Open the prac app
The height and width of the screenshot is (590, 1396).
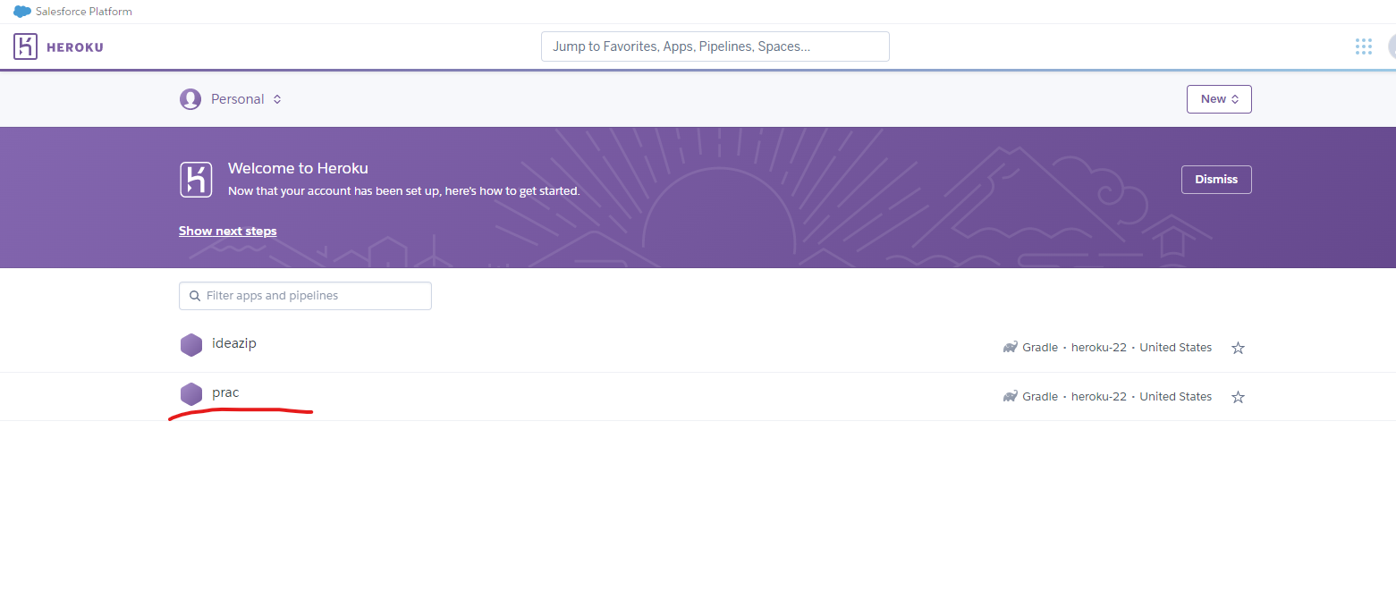225,392
